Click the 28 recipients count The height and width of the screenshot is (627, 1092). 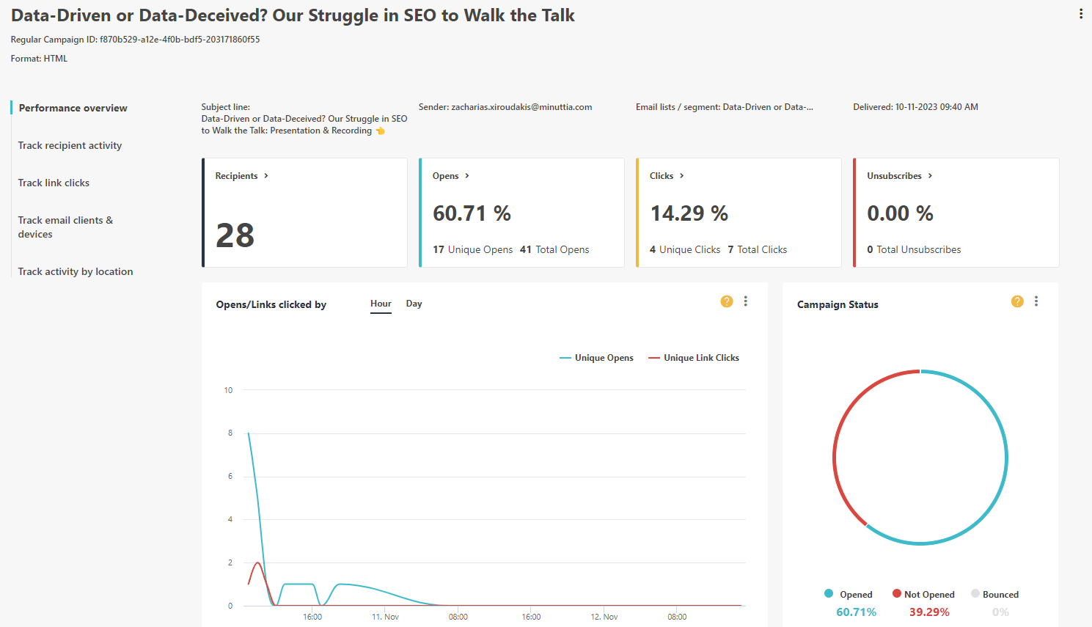click(235, 235)
